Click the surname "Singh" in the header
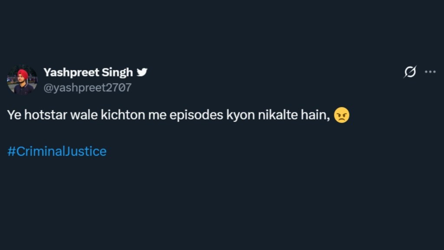Image resolution: width=444 pixels, height=250 pixels. 118,72
